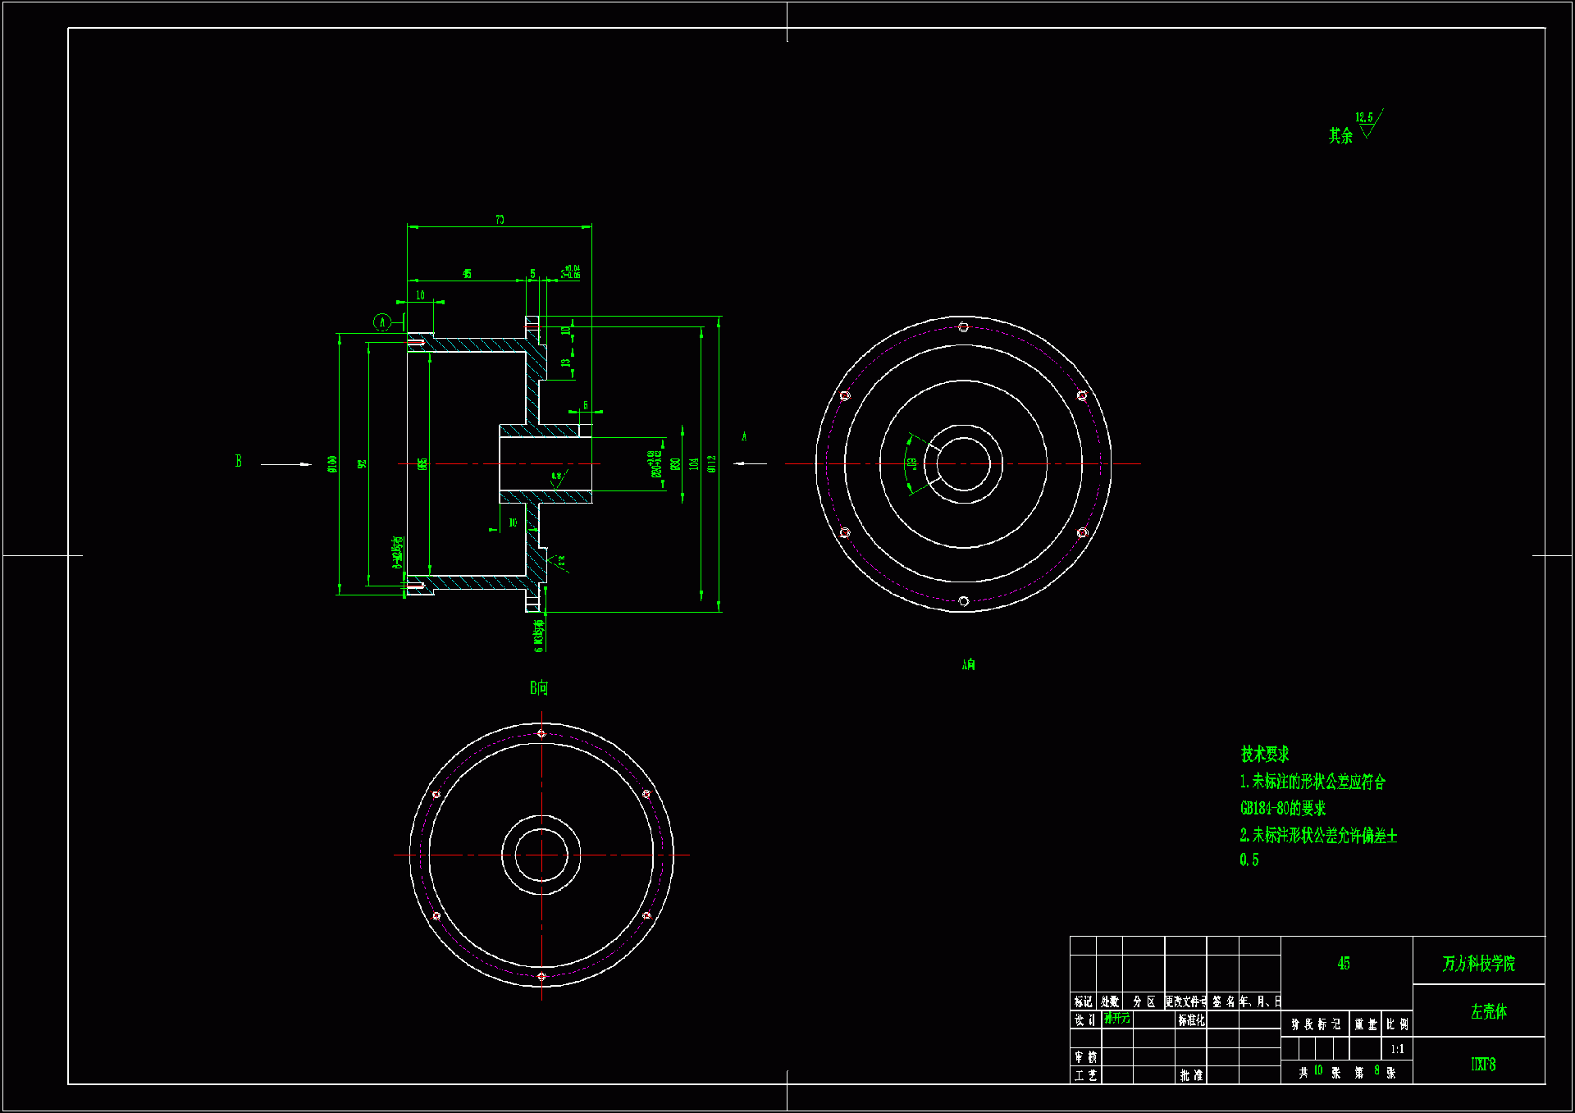Image resolution: width=1575 pixels, height=1113 pixels.
Task: Click the B向 view label
Action: pos(538,688)
